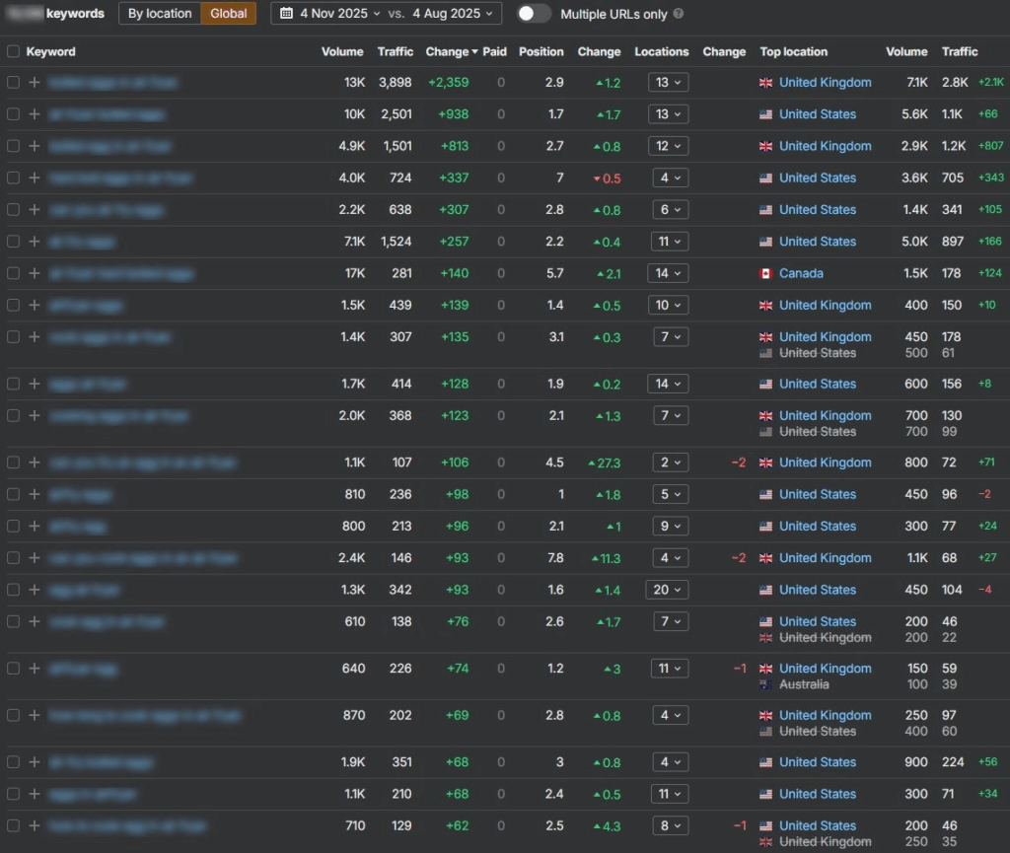Viewport: 1010px width, 853px height.
Task: Click the Australia flag icon below United Kingdom
Action: coord(766,684)
